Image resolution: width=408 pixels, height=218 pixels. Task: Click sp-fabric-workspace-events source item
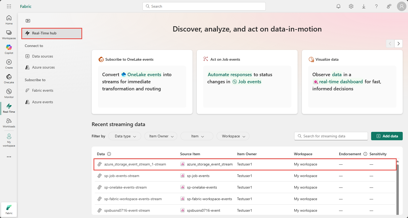pos(209,199)
